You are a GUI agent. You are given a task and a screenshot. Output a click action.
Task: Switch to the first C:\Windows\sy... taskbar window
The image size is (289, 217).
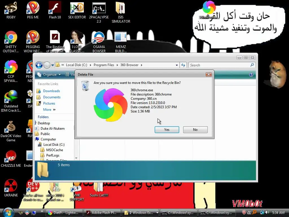point(178,213)
